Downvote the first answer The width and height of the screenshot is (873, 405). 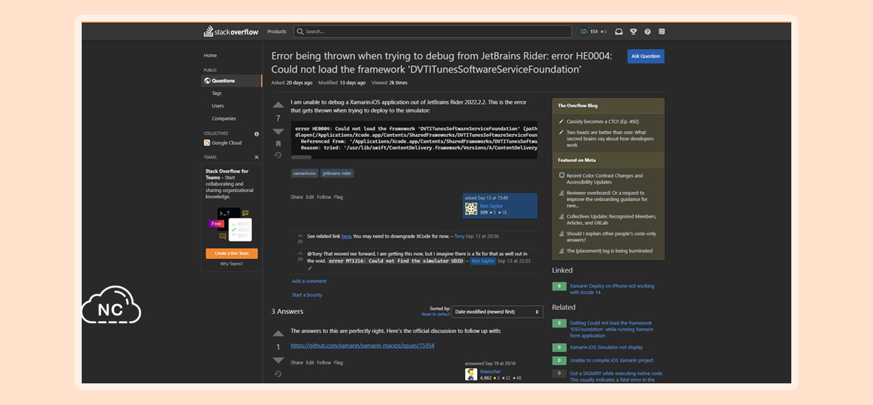coord(278,360)
